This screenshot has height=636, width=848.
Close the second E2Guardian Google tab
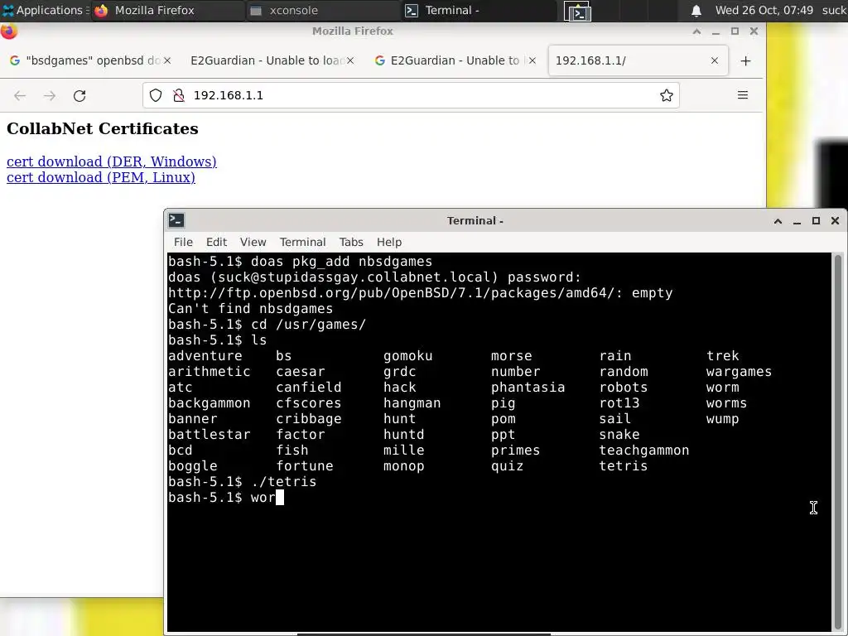coord(532,60)
